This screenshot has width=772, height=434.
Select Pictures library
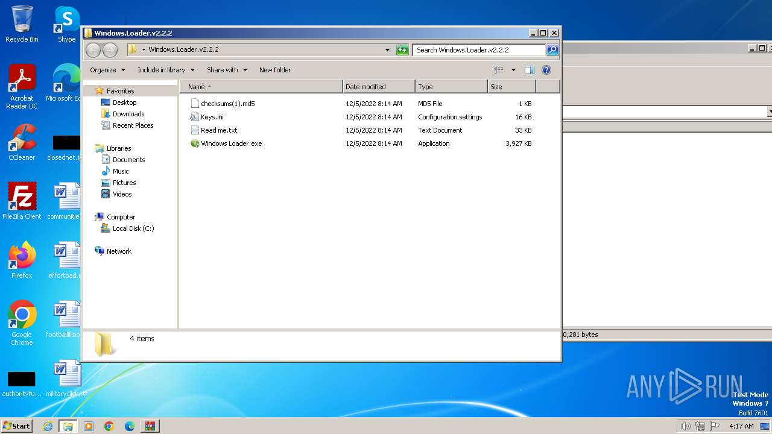pos(124,183)
